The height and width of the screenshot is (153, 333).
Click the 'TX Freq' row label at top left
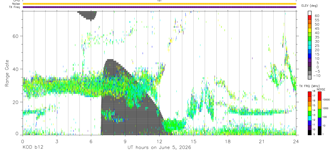coord(14,7)
